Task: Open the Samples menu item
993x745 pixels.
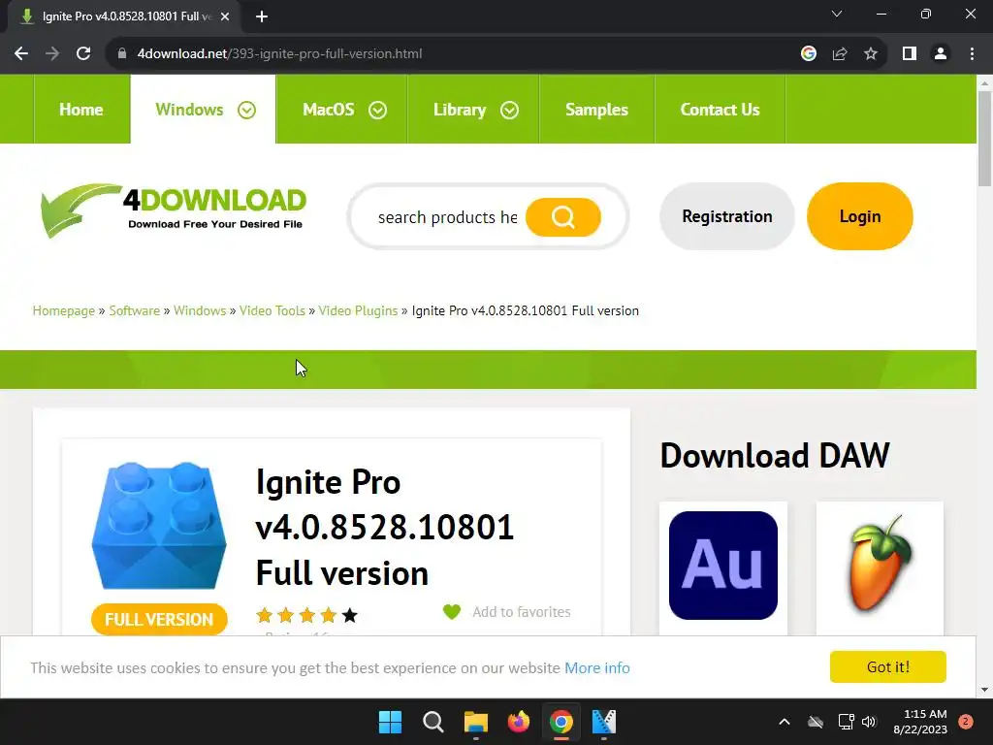Action: click(x=596, y=110)
